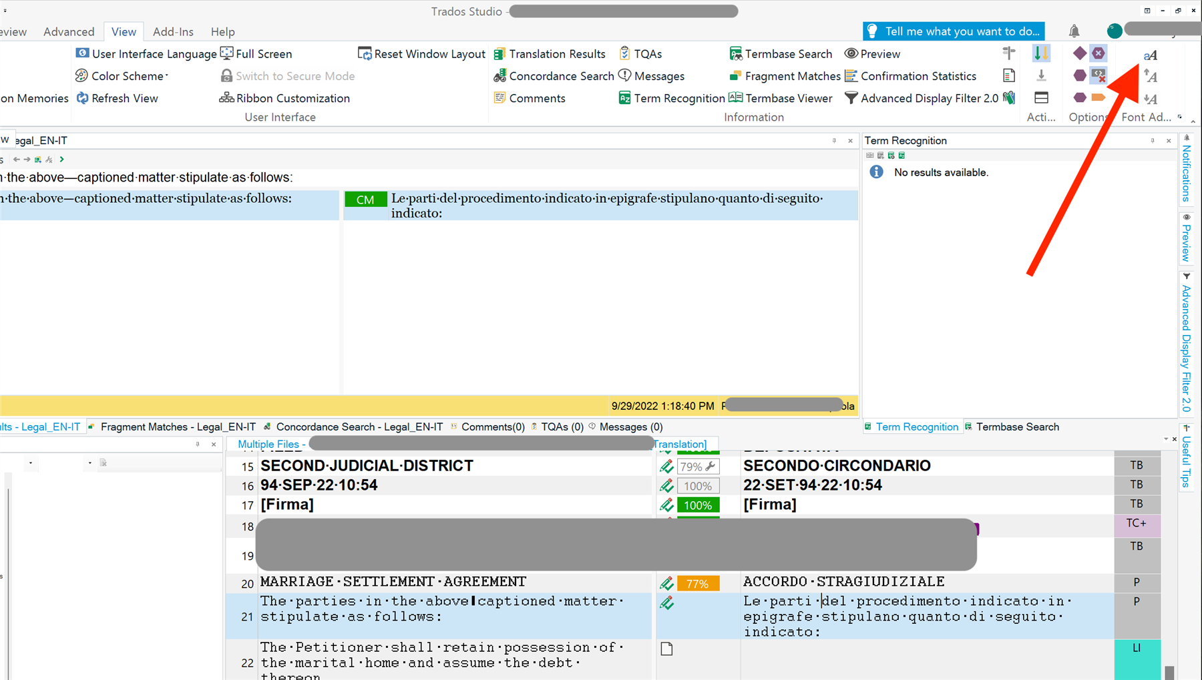Open Termbase Search from the ribbon

click(x=781, y=53)
